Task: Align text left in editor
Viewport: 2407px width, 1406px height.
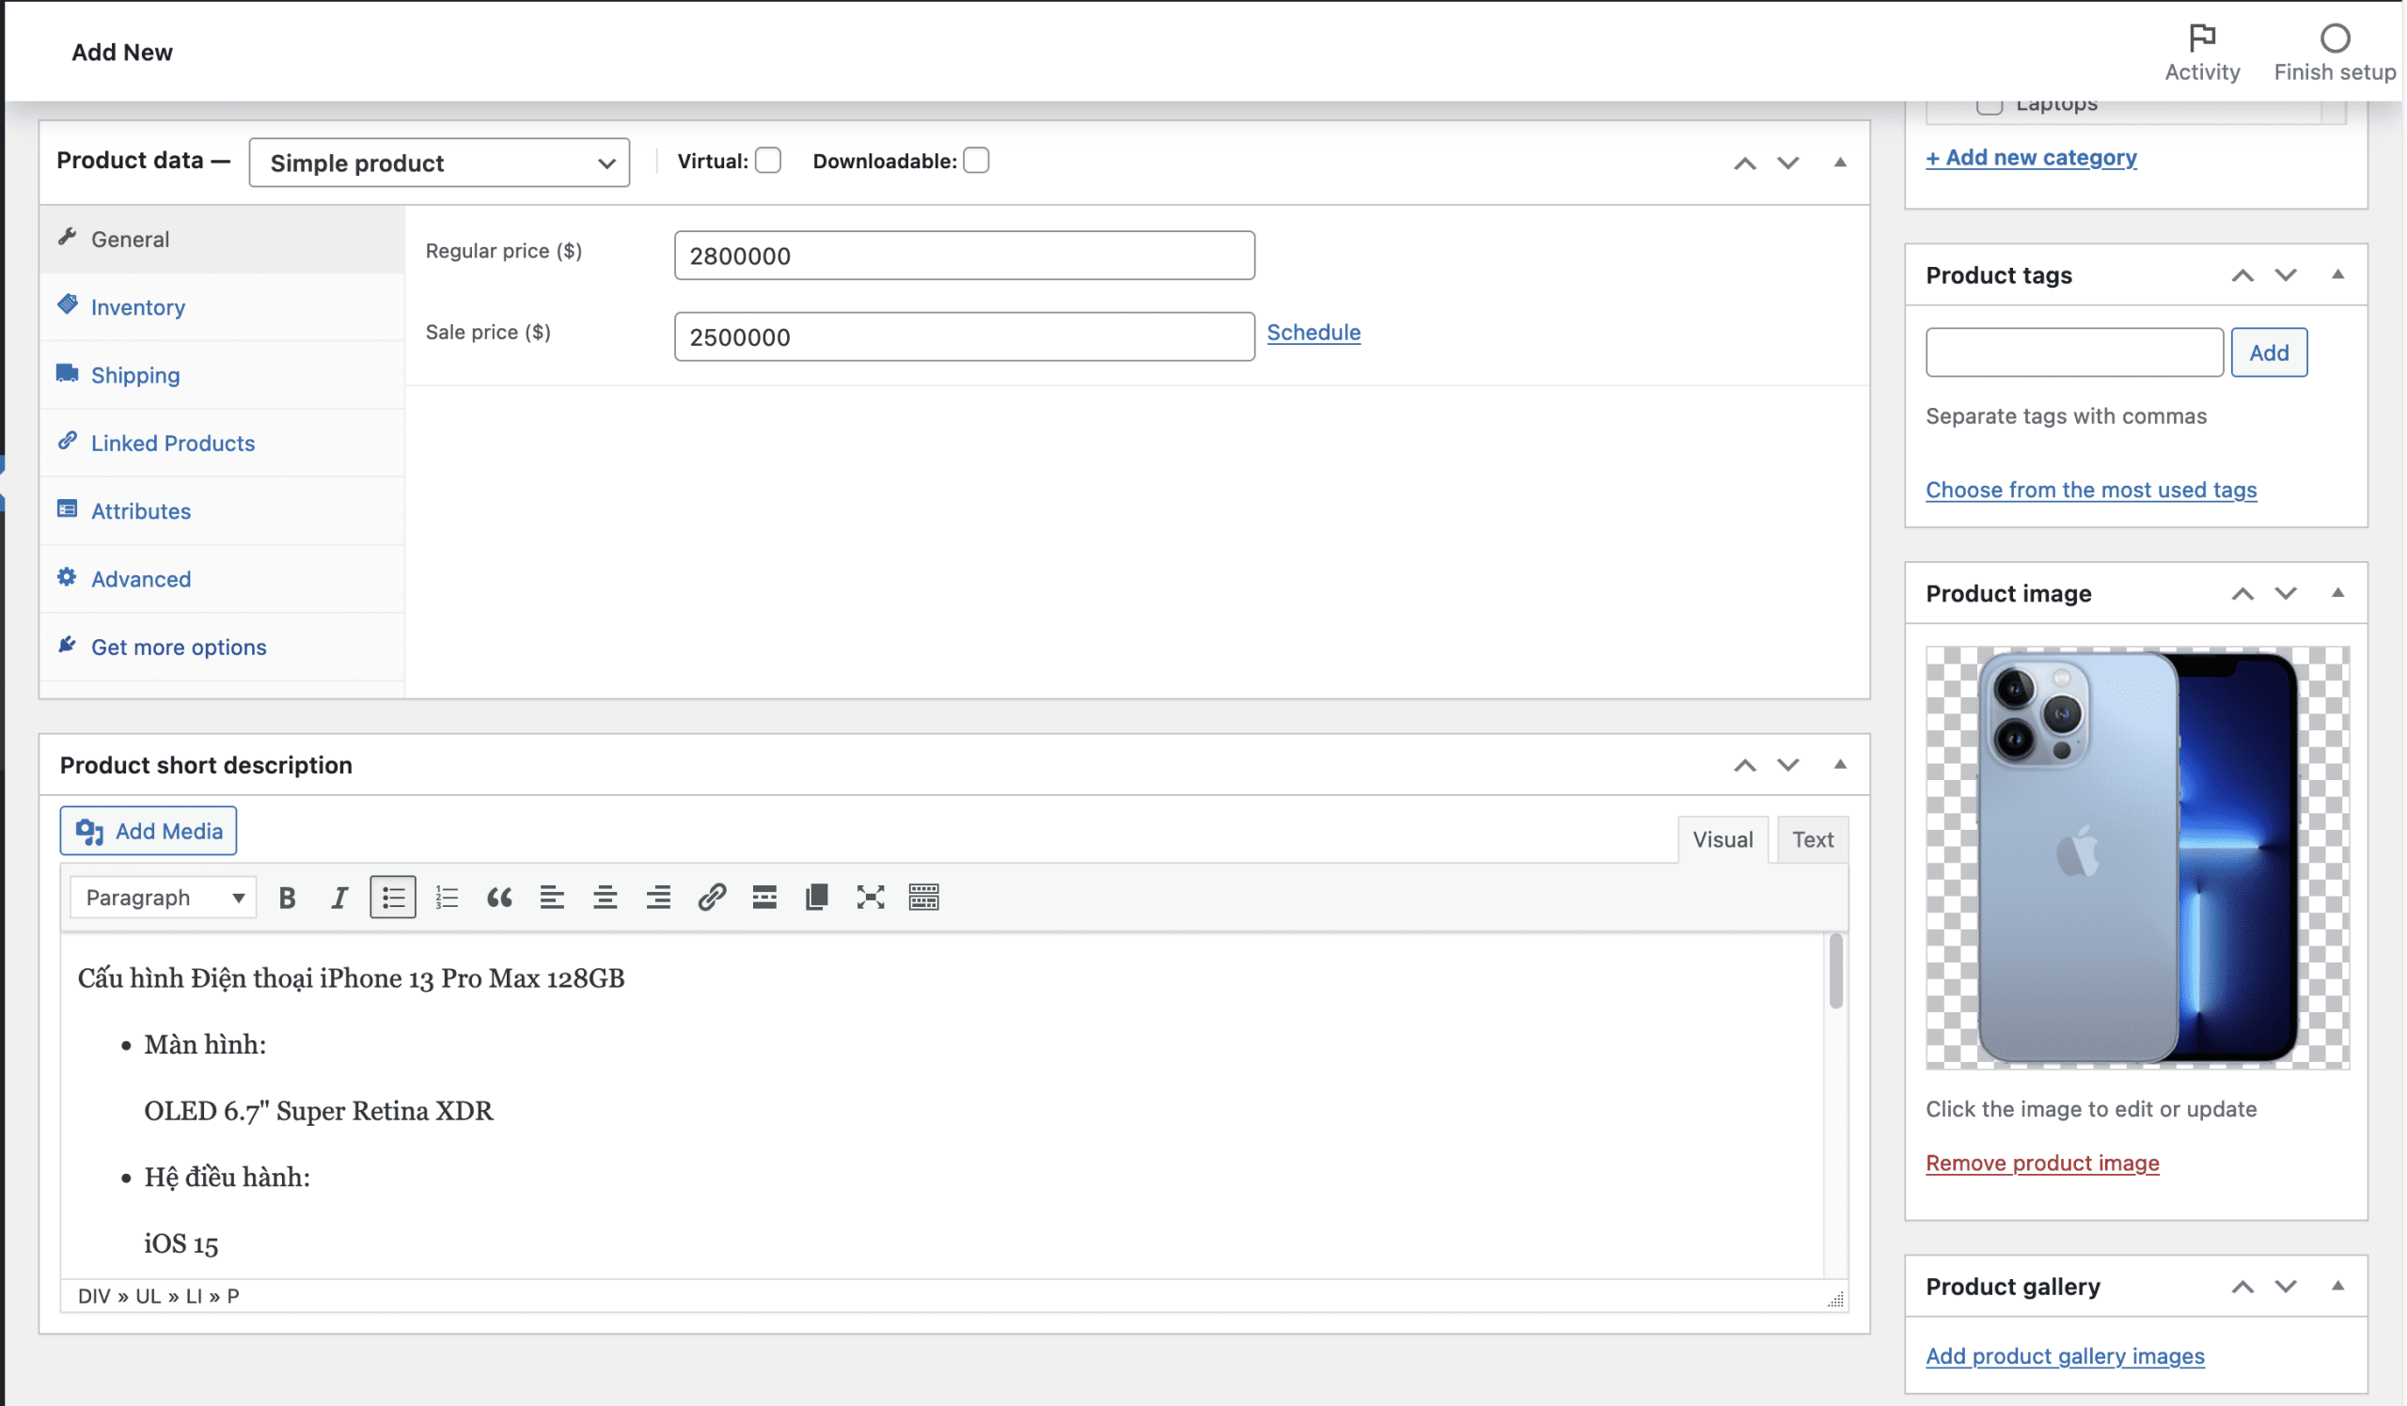Action: [x=552, y=898]
